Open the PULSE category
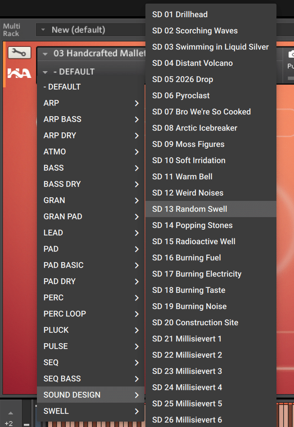294x427 pixels. click(90, 346)
